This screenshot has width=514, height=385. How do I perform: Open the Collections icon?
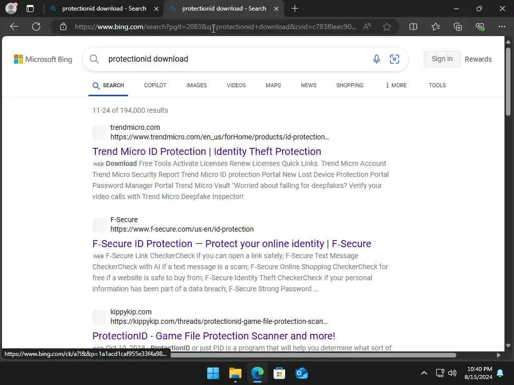[458, 27]
